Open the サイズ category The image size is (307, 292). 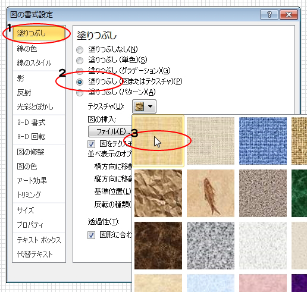[26, 210]
